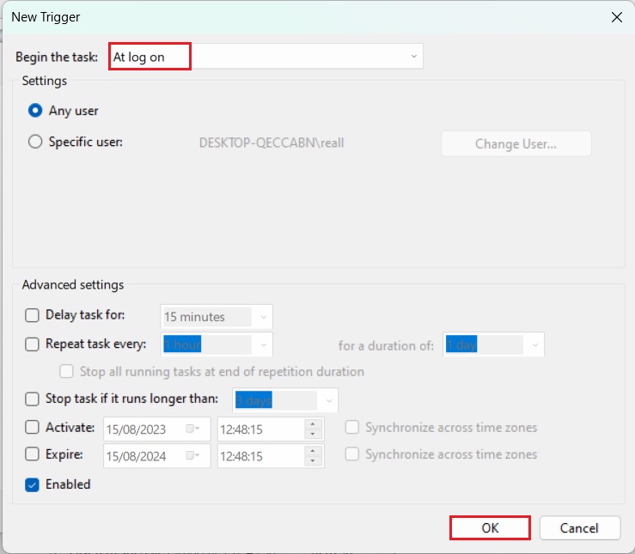Click the Begin the task label
Image resolution: width=635 pixels, height=554 pixels.
point(57,57)
